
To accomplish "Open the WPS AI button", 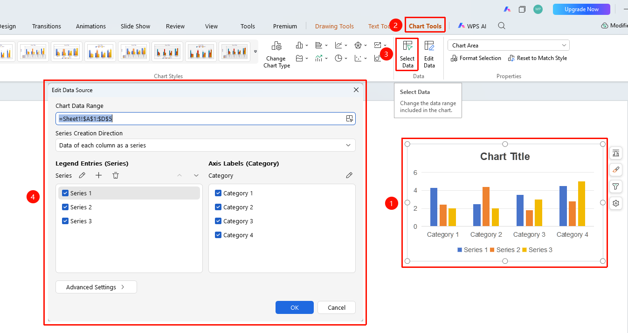I will point(472,27).
